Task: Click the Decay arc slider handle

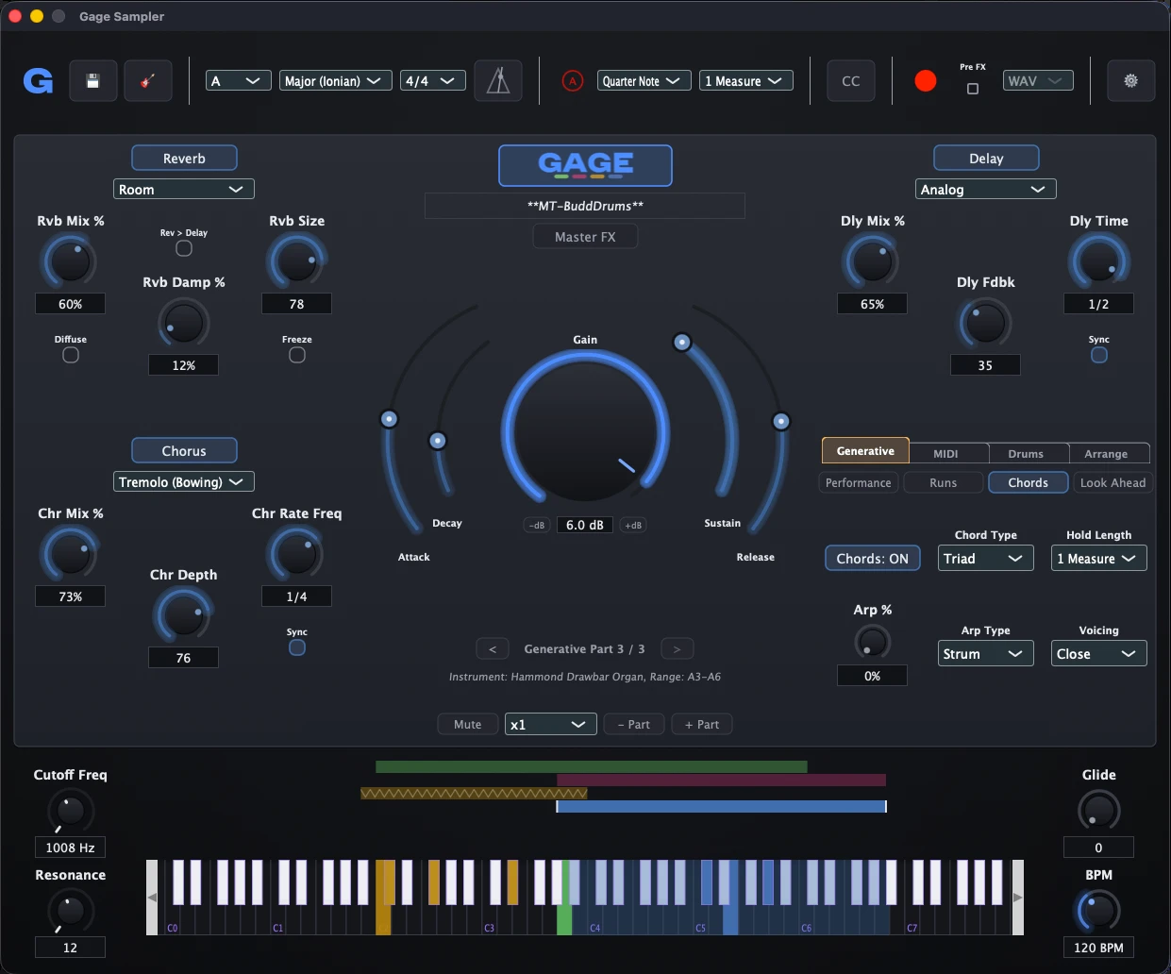Action: [x=437, y=441]
